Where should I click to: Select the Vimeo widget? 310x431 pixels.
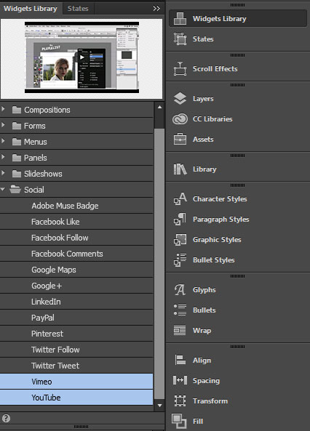click(x=76, y=382)
